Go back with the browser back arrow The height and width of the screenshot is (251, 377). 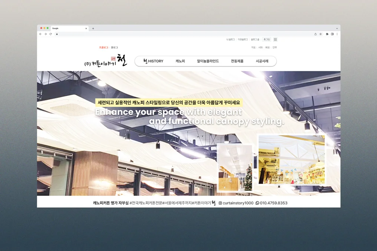40,34
